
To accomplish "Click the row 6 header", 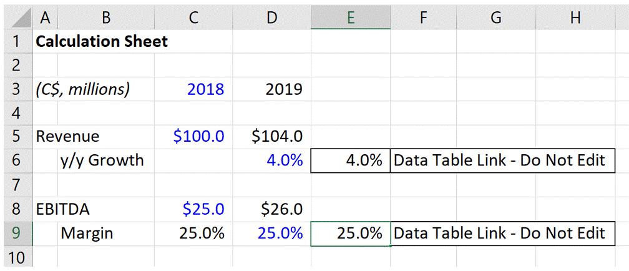I will point(16,160).
